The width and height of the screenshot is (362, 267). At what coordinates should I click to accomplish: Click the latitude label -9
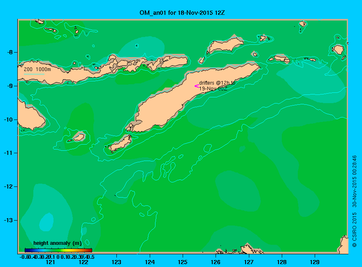(x=10, y=86)
